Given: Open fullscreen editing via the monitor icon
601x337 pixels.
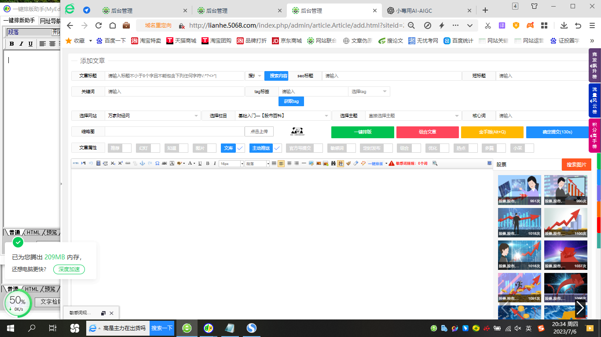Looking at the screenshot, I should [489, 163].
